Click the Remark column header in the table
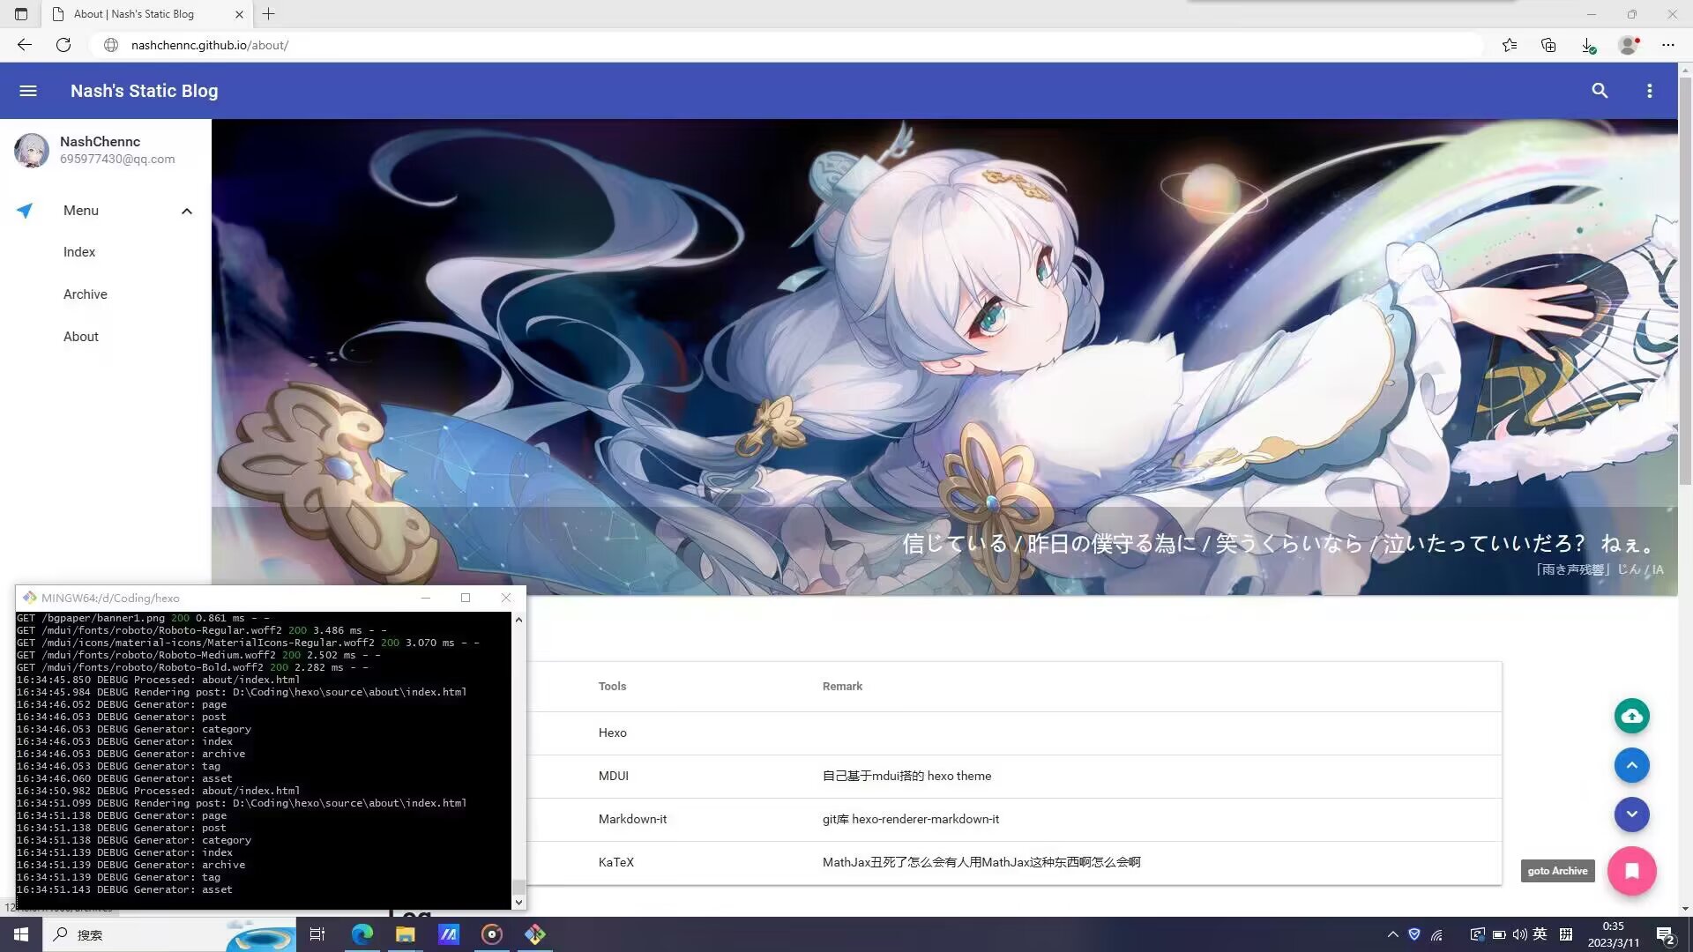The image size is (1693, 952). [842, 687]
